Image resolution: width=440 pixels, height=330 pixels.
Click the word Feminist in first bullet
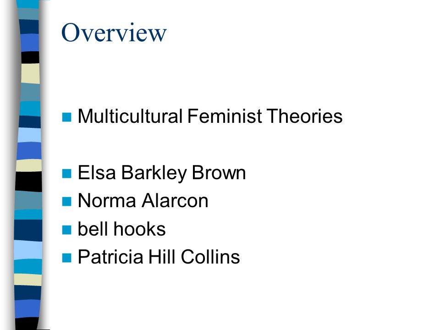click(x=225, y=116)
